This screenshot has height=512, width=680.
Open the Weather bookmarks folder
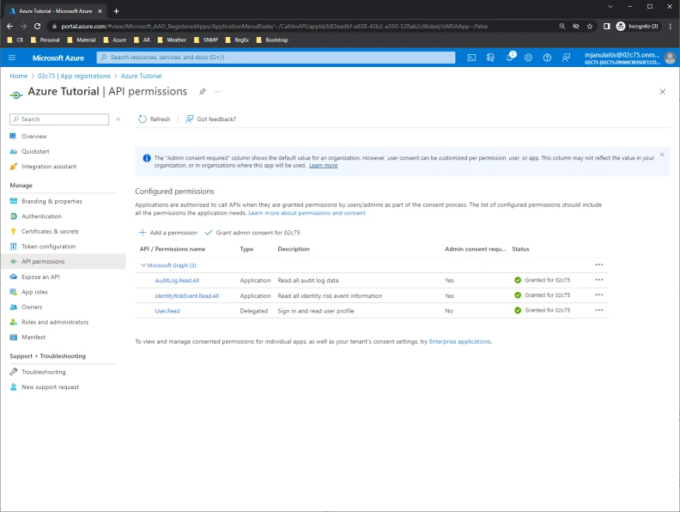tap(172, 40)
